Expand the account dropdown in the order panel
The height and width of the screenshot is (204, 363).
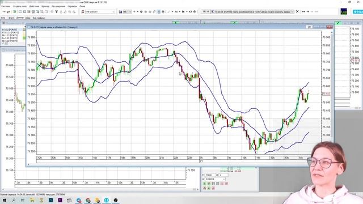click(x=223, y=179)
